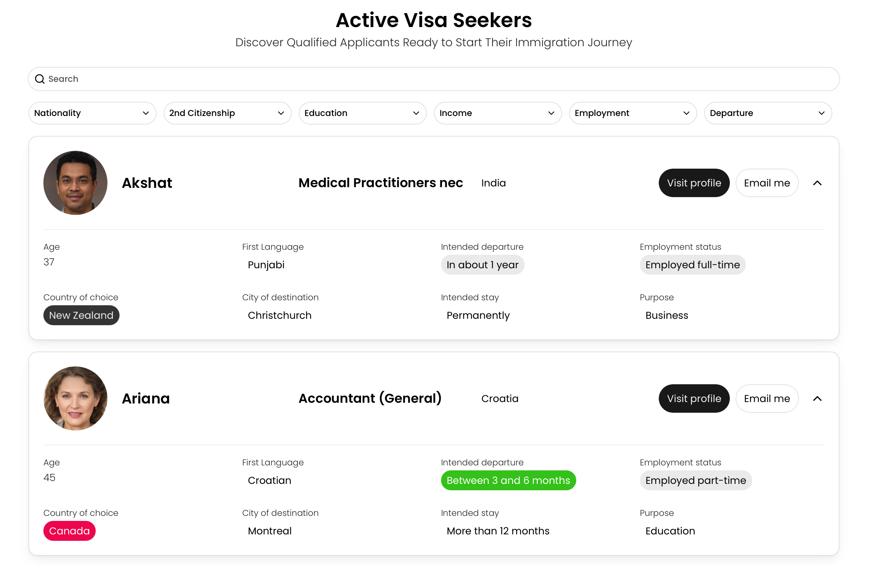Click the Employed full-time status badge
The image size is (875, 565).
point(693,265)
